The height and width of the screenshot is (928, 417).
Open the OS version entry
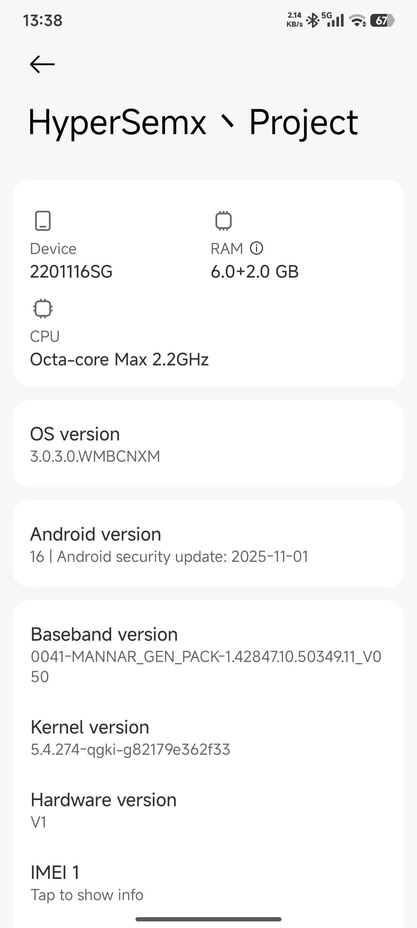click(x=208, y=444)
